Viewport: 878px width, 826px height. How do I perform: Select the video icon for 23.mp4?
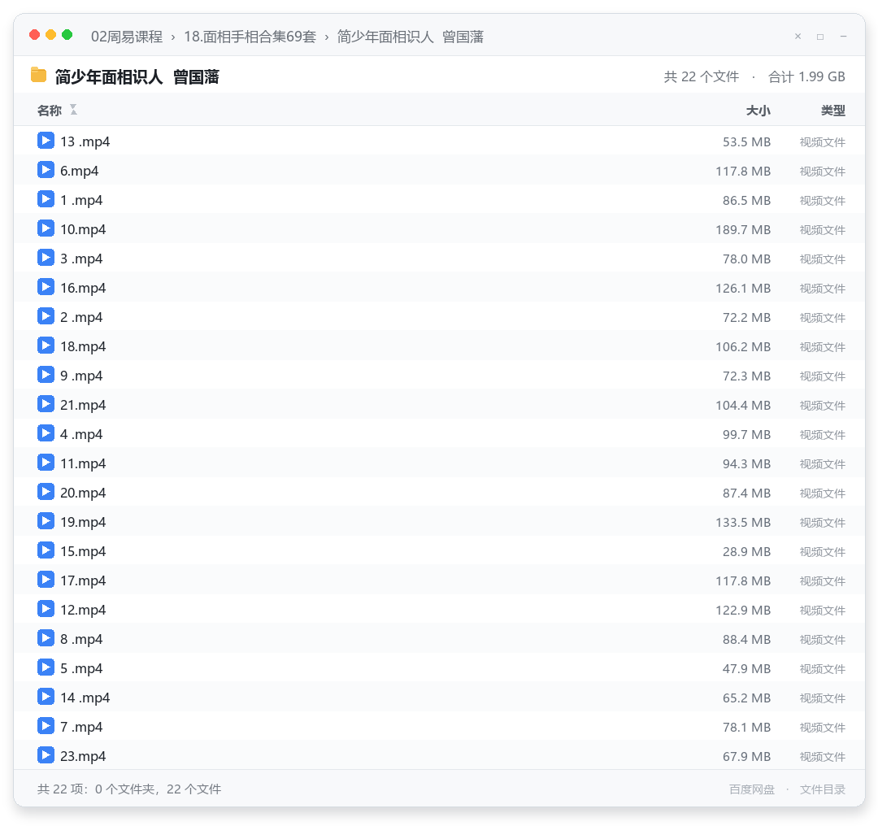pyautogui.click(x=46, y=755)
